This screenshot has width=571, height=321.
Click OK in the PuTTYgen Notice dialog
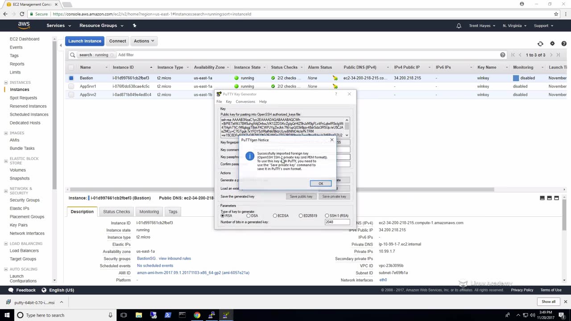tap(320, 184)
